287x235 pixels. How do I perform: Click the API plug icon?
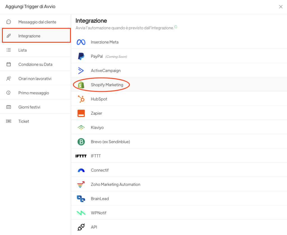click(x=81, y=227)
